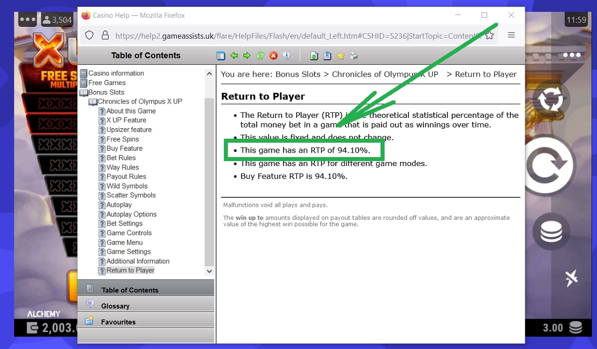Go forward with the green right arrow
The height and width of the screenshot is (349, 597).
tap(247, 56)
